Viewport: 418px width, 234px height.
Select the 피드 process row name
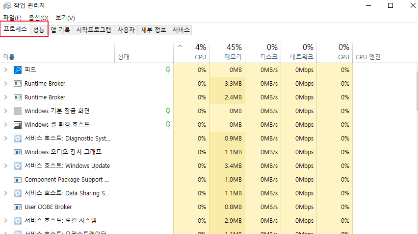point(30,70)
